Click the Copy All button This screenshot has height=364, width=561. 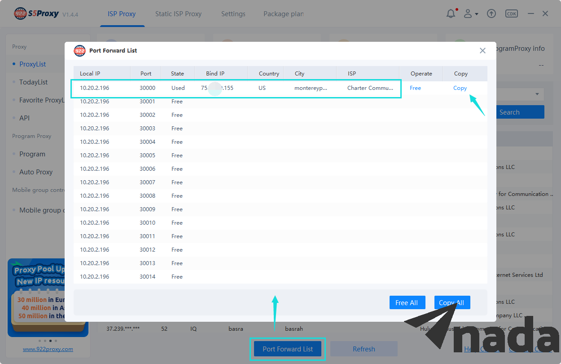click(452, 303)
